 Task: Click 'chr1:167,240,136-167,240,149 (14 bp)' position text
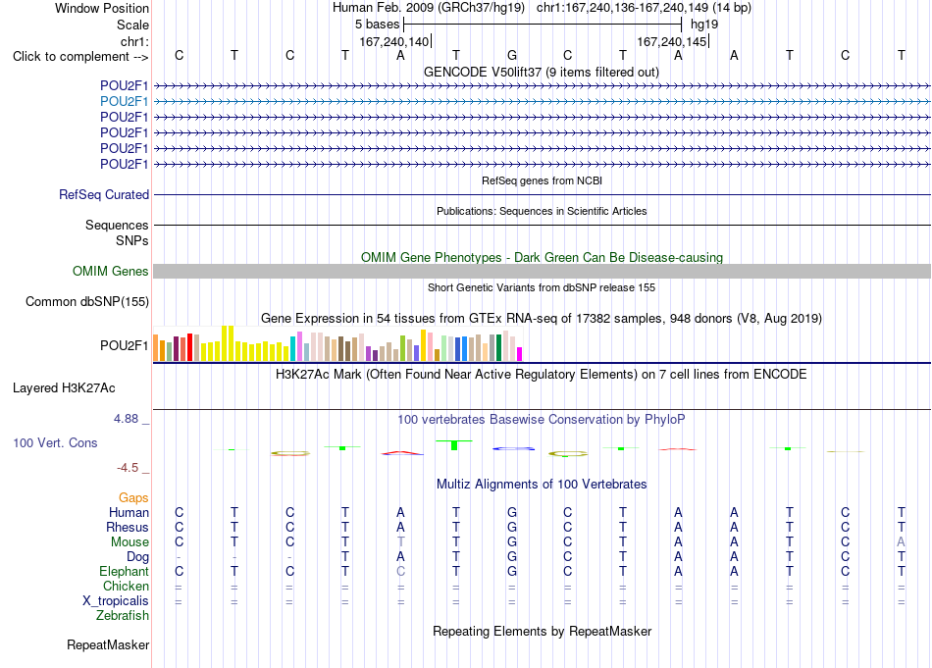tap(644, 8)
